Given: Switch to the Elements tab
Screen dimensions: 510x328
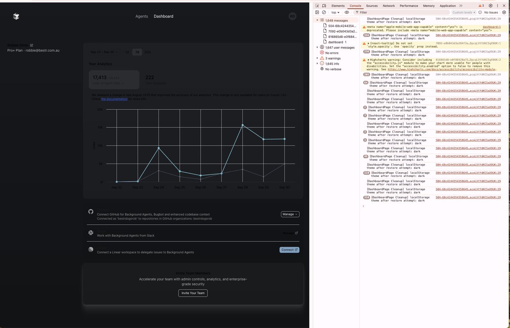Looking at the screenshot, I should click(x=338, y=6).
